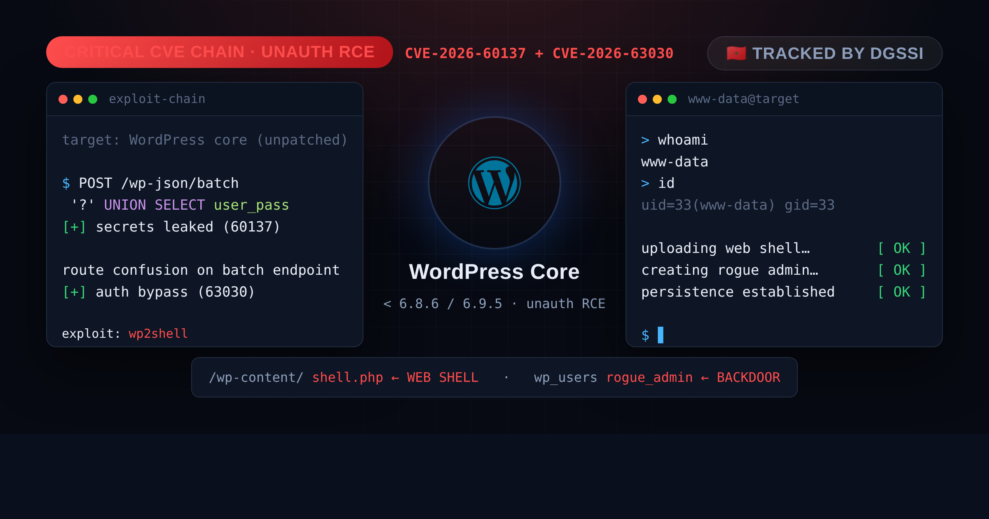Click the 'persistence established' line

pos(738,292)
